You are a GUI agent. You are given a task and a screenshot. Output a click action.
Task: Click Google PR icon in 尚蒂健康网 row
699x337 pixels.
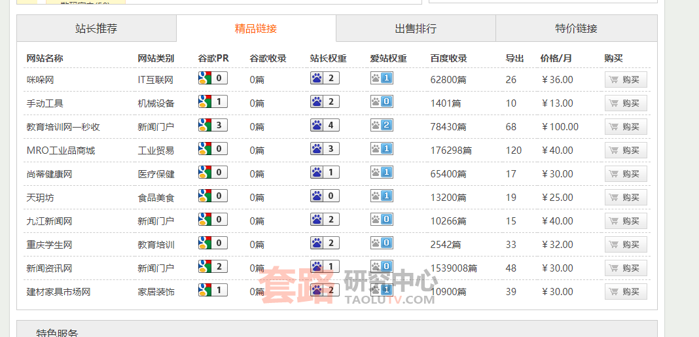point(213,173)
